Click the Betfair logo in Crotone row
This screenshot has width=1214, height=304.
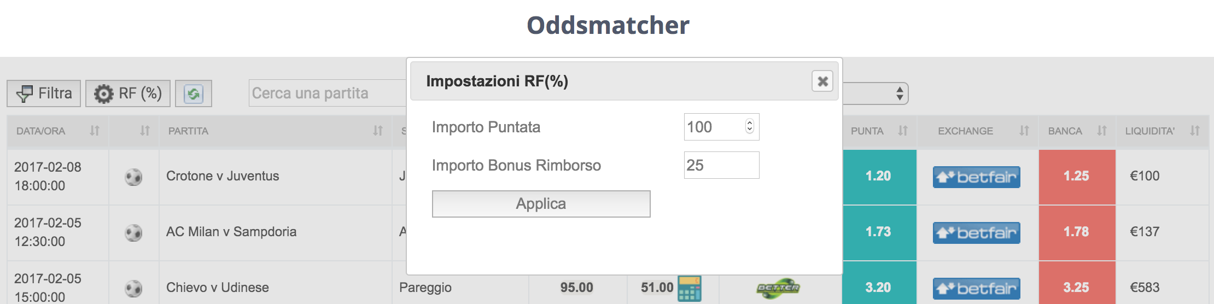(x=977, y=177)
